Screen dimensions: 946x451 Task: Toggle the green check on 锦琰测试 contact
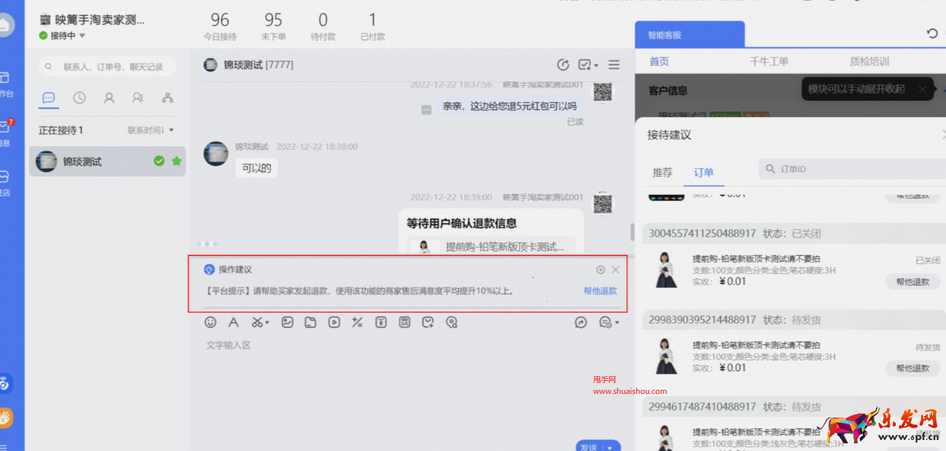pos(159,161)
